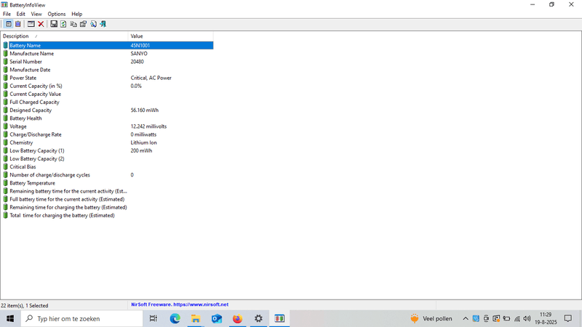Copy selected items using the toolbar icon

coord(73,24)
